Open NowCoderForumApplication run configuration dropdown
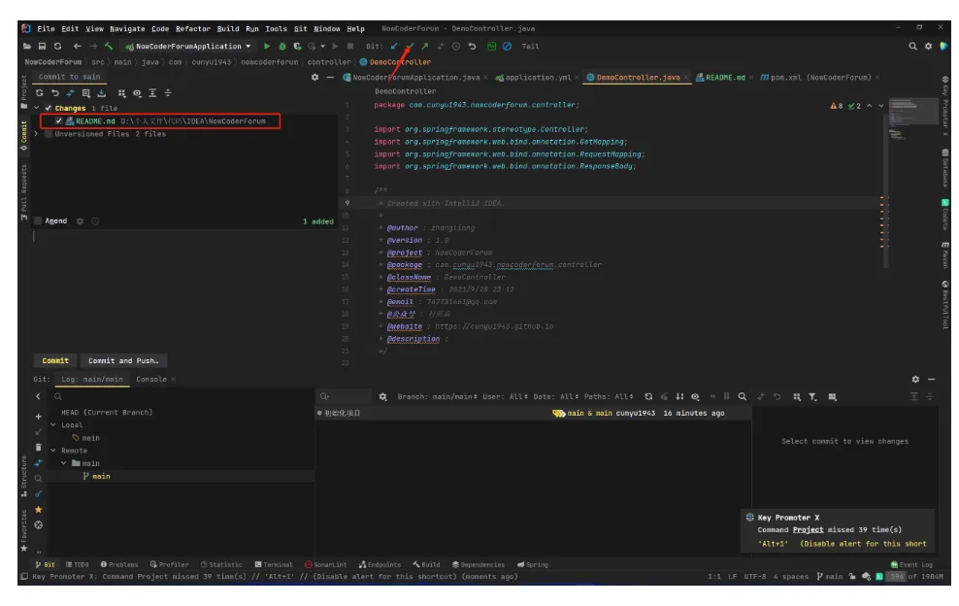This screenshot has height=606, width=959. (x=187, y=46)
